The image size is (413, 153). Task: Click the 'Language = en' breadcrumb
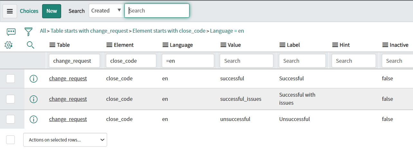coord(227,31)
